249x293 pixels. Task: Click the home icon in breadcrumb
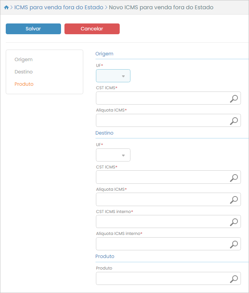[6, 8]
